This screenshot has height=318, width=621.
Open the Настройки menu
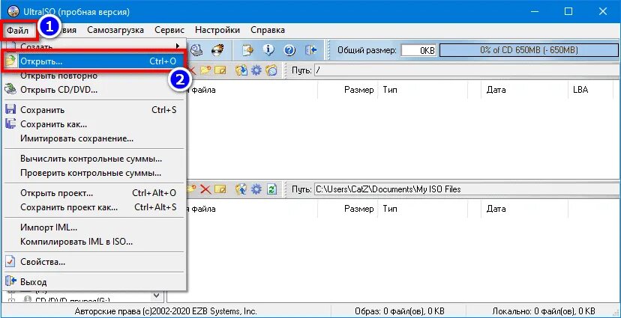click(x=217, y=30)
